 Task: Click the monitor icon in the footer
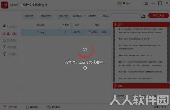(x=5, y=107)
